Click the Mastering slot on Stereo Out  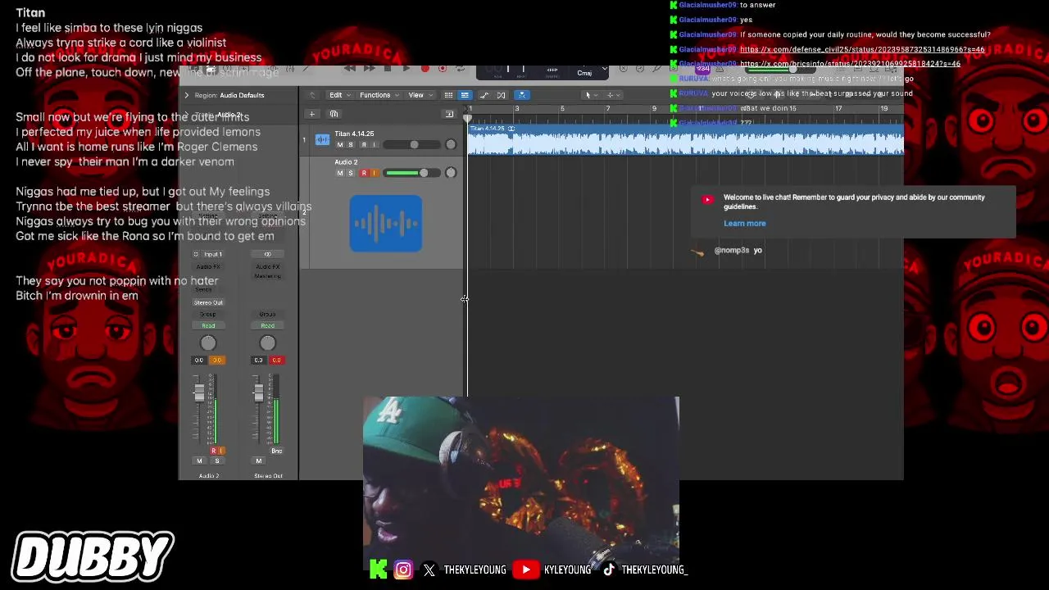click(267, 276)
